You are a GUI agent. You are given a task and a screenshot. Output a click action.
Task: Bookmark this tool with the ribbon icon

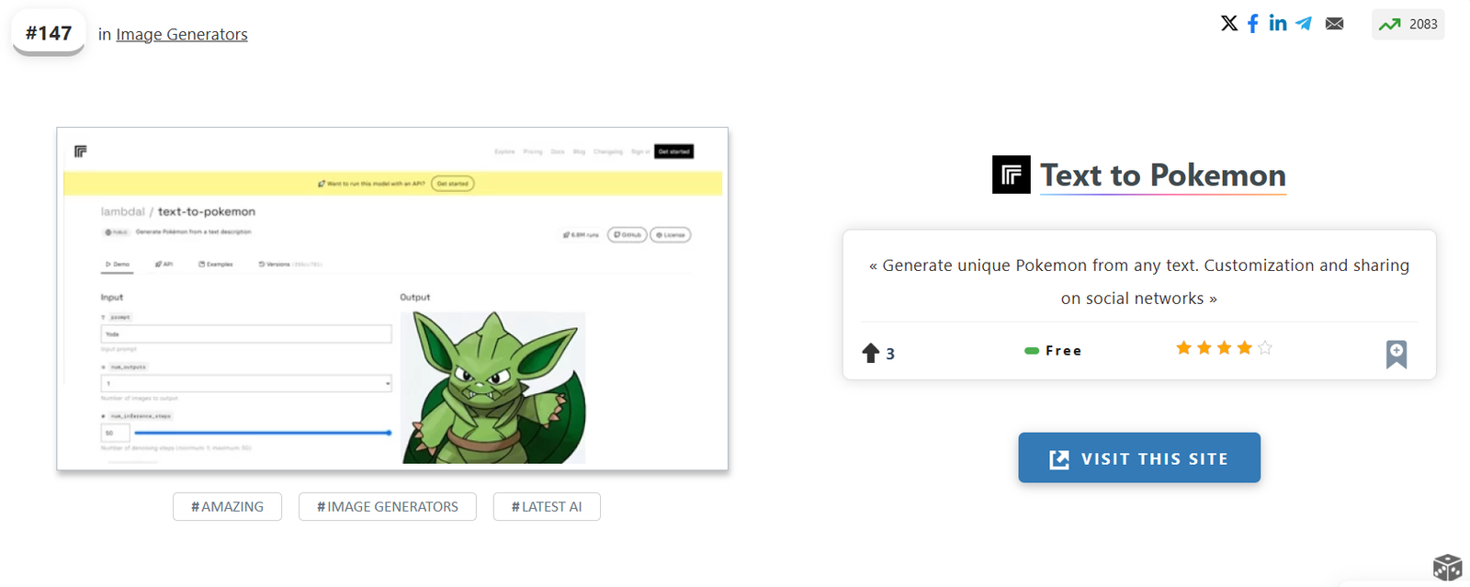[1396, 354]
